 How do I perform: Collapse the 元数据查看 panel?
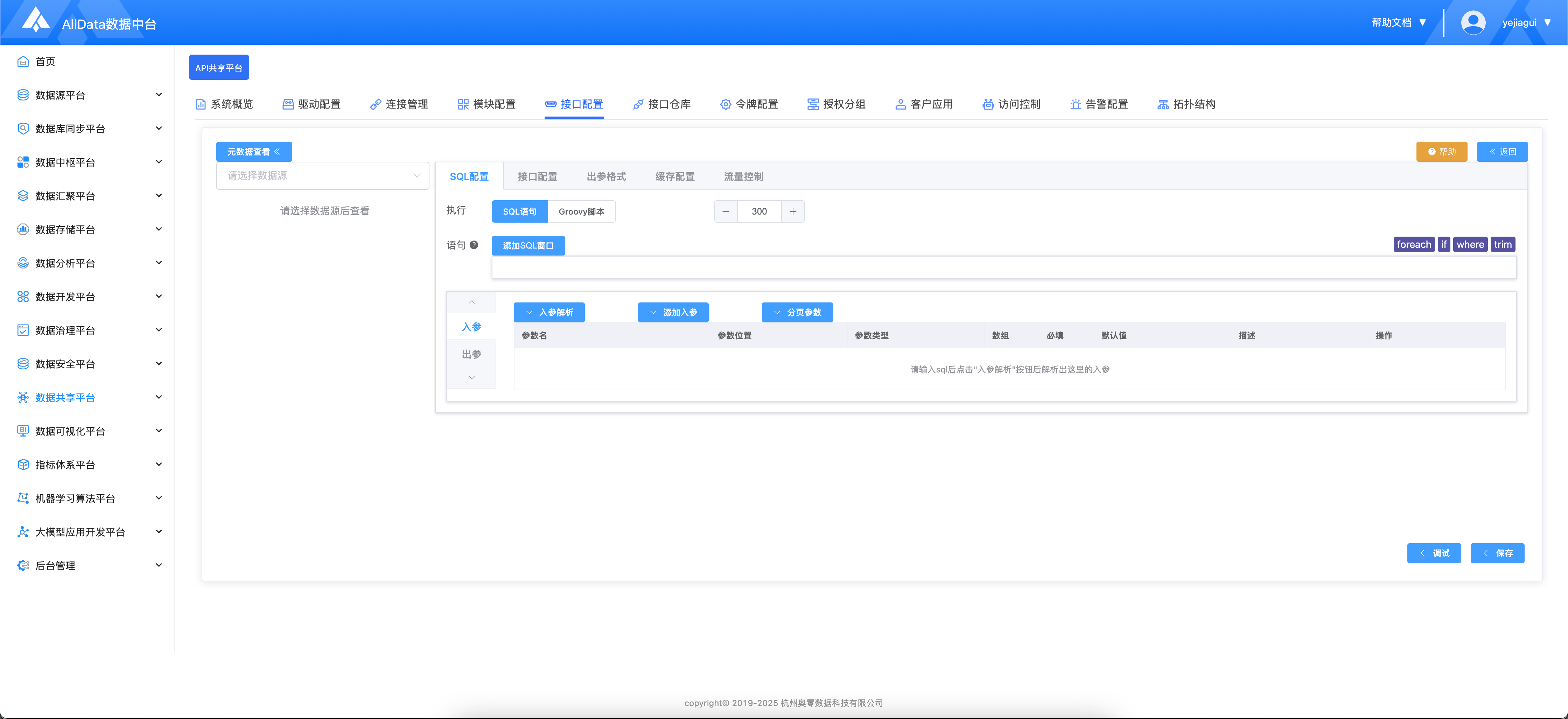click(254, 152)
